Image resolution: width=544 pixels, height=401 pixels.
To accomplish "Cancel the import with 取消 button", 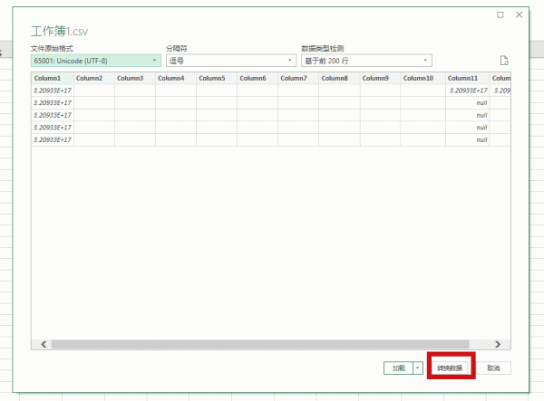I will [x=493, y=368].
